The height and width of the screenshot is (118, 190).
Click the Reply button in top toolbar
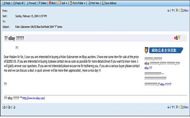click(x=7, y=3)
